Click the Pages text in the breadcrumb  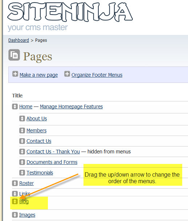pos(41,40)
